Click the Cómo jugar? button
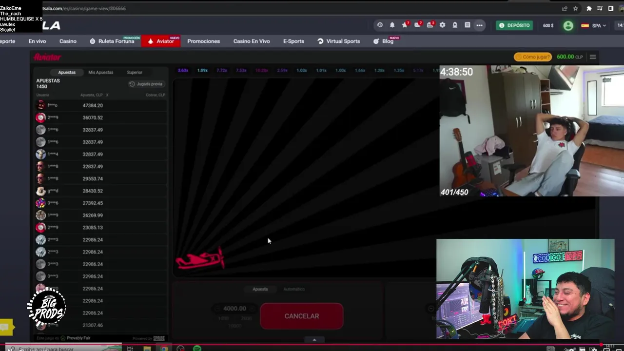The width and height of the screenshot is (624, 351). coord(533,57)
